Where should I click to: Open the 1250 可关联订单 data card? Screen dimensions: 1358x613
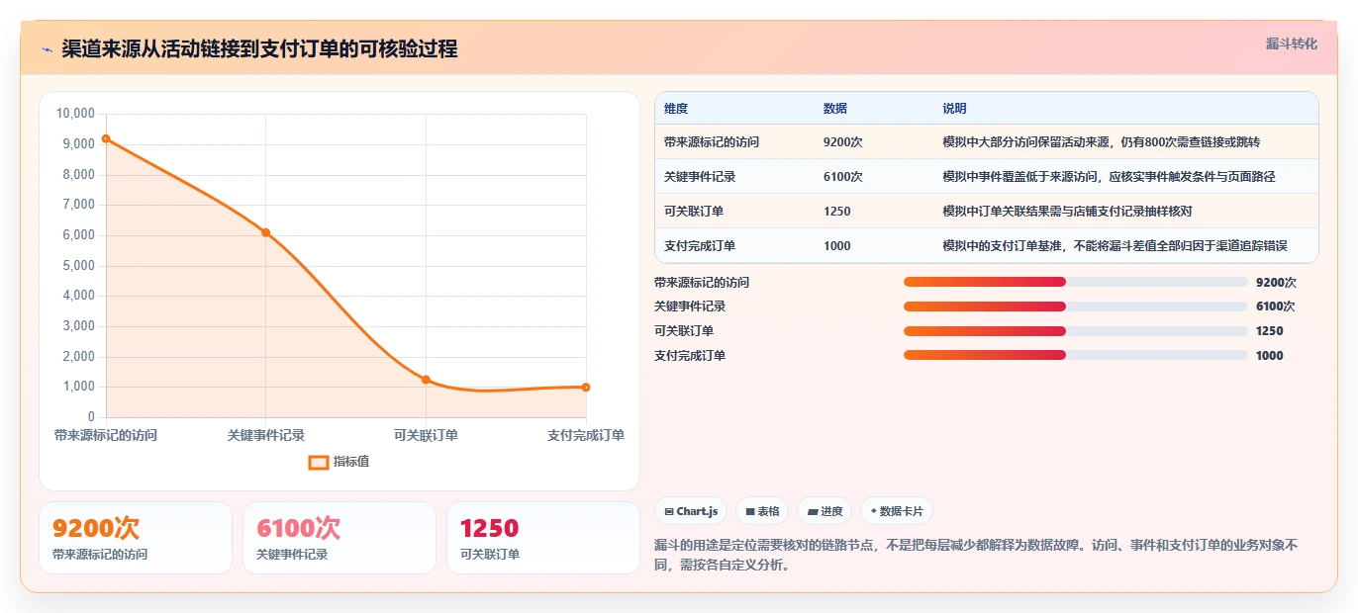(543, 538)
